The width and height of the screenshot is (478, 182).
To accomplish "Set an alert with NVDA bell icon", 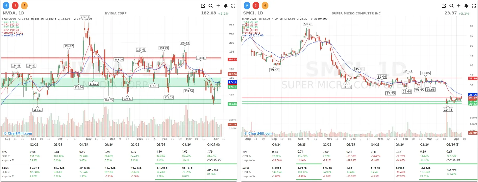I will (226, 6).
